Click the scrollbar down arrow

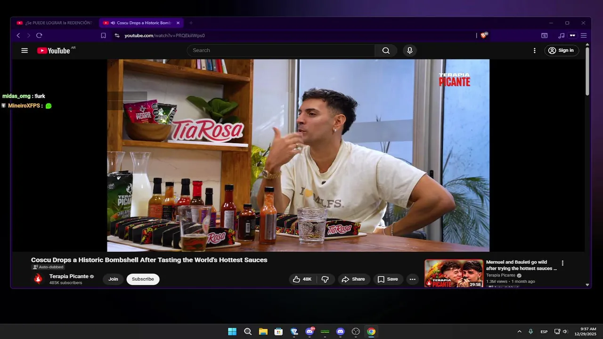[587, 284]
